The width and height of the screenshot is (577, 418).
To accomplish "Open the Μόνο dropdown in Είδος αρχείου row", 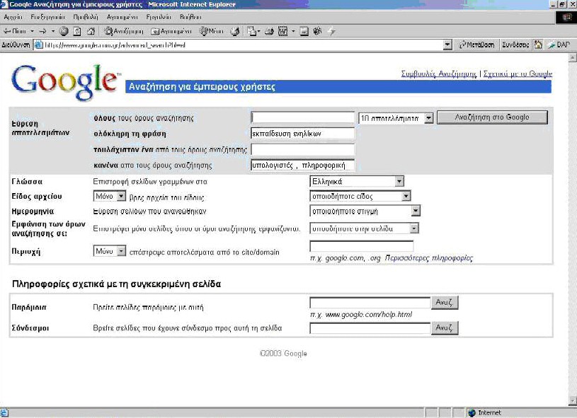I will click(110, 197).
